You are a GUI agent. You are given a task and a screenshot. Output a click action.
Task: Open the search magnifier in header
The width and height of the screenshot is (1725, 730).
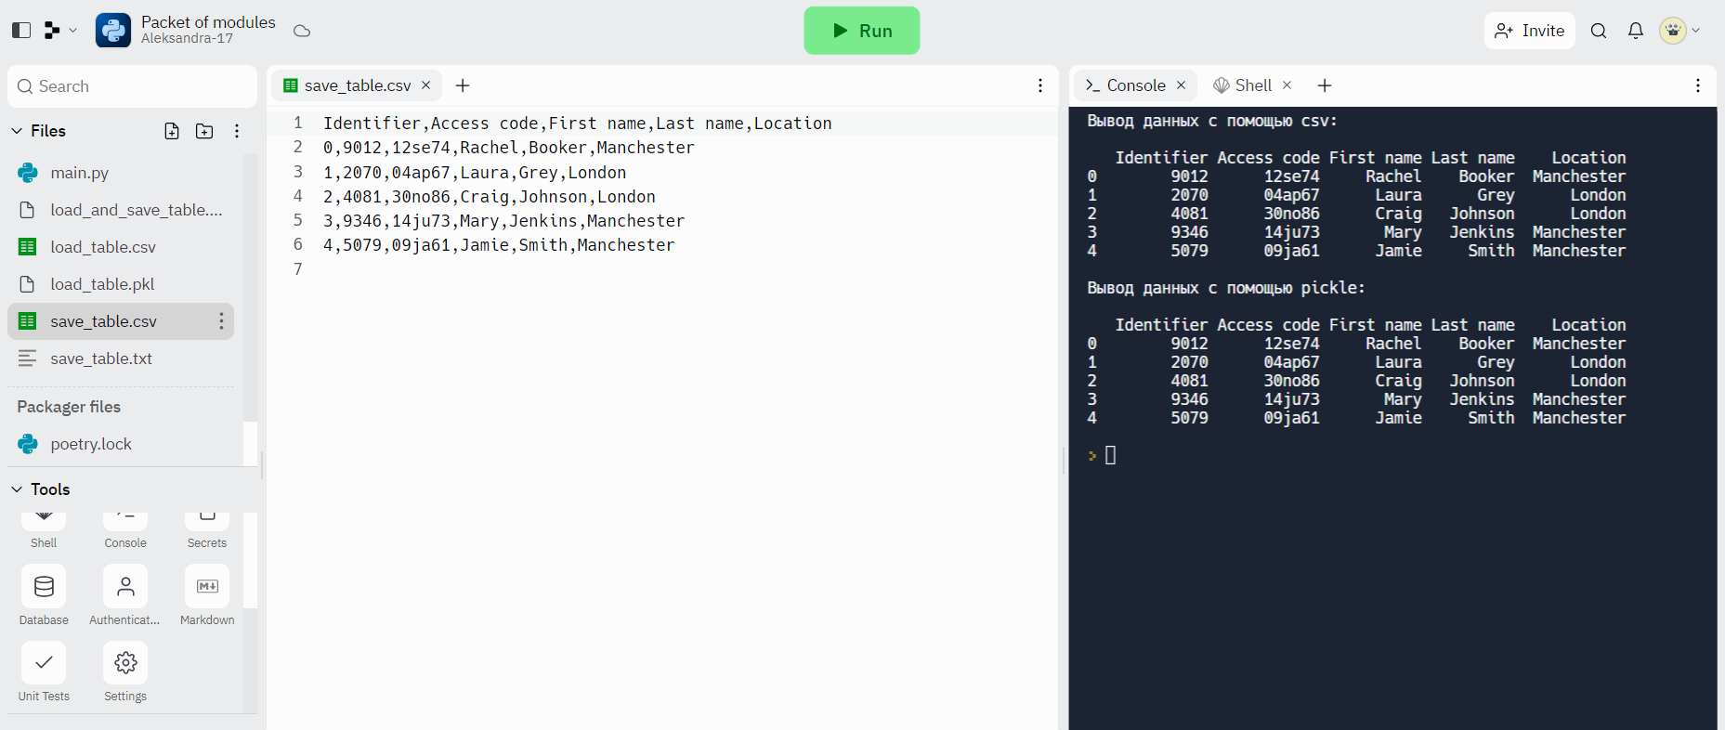(1599, 31)
